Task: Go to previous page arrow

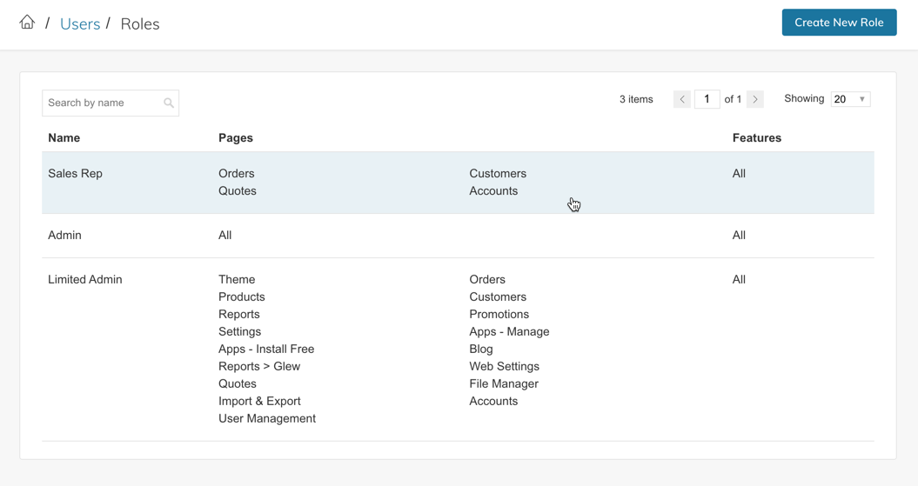Action: coord(682,99)
